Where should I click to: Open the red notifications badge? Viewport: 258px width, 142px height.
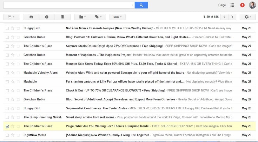click(x=242, y=5)
